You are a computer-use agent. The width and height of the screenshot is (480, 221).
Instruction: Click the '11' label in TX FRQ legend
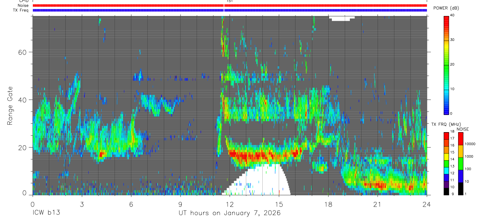coord(453,180)
